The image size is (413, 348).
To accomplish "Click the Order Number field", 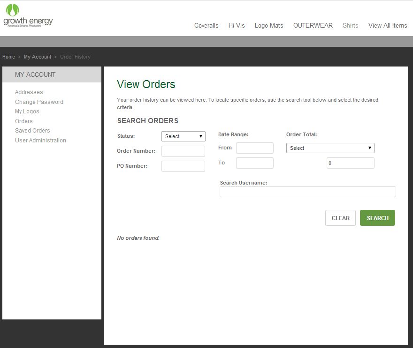I will point(183,151).
